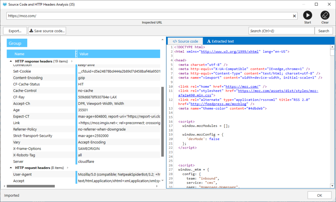The width and height of the screenshot is (336, 202).
Task: Focus the Search (Ctrl+E) field
Action: (281, 31)
